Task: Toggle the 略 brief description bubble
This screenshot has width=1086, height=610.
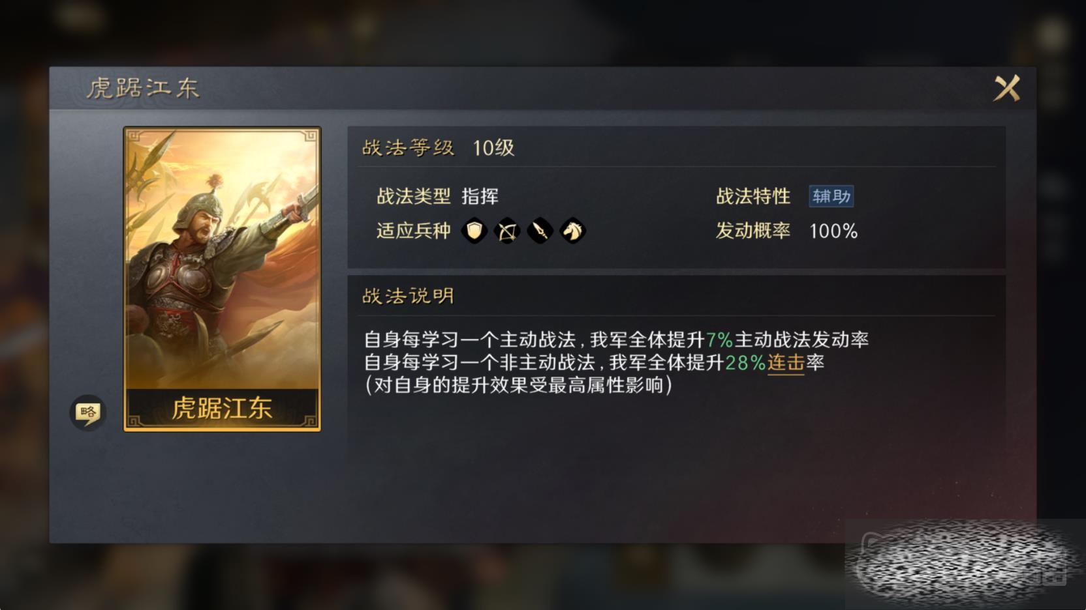Action: coord(87,413)
